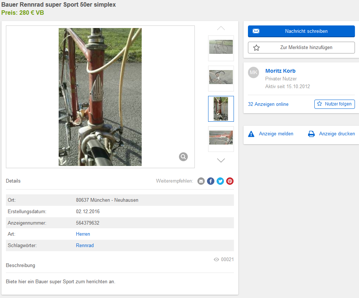Open Moritz Korb's profile link
Viewport: 359px width, 298px height.
click(280, 71)
